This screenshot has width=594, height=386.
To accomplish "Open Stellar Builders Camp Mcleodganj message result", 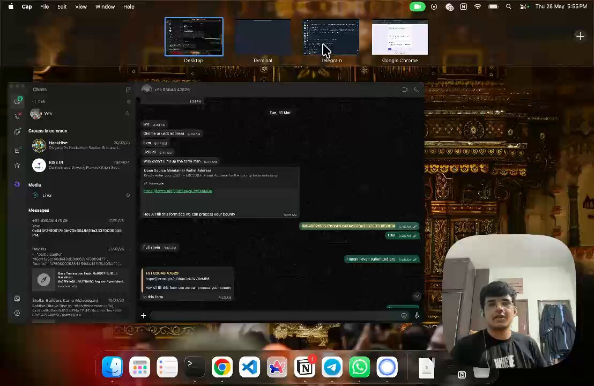I will point(80,308).
